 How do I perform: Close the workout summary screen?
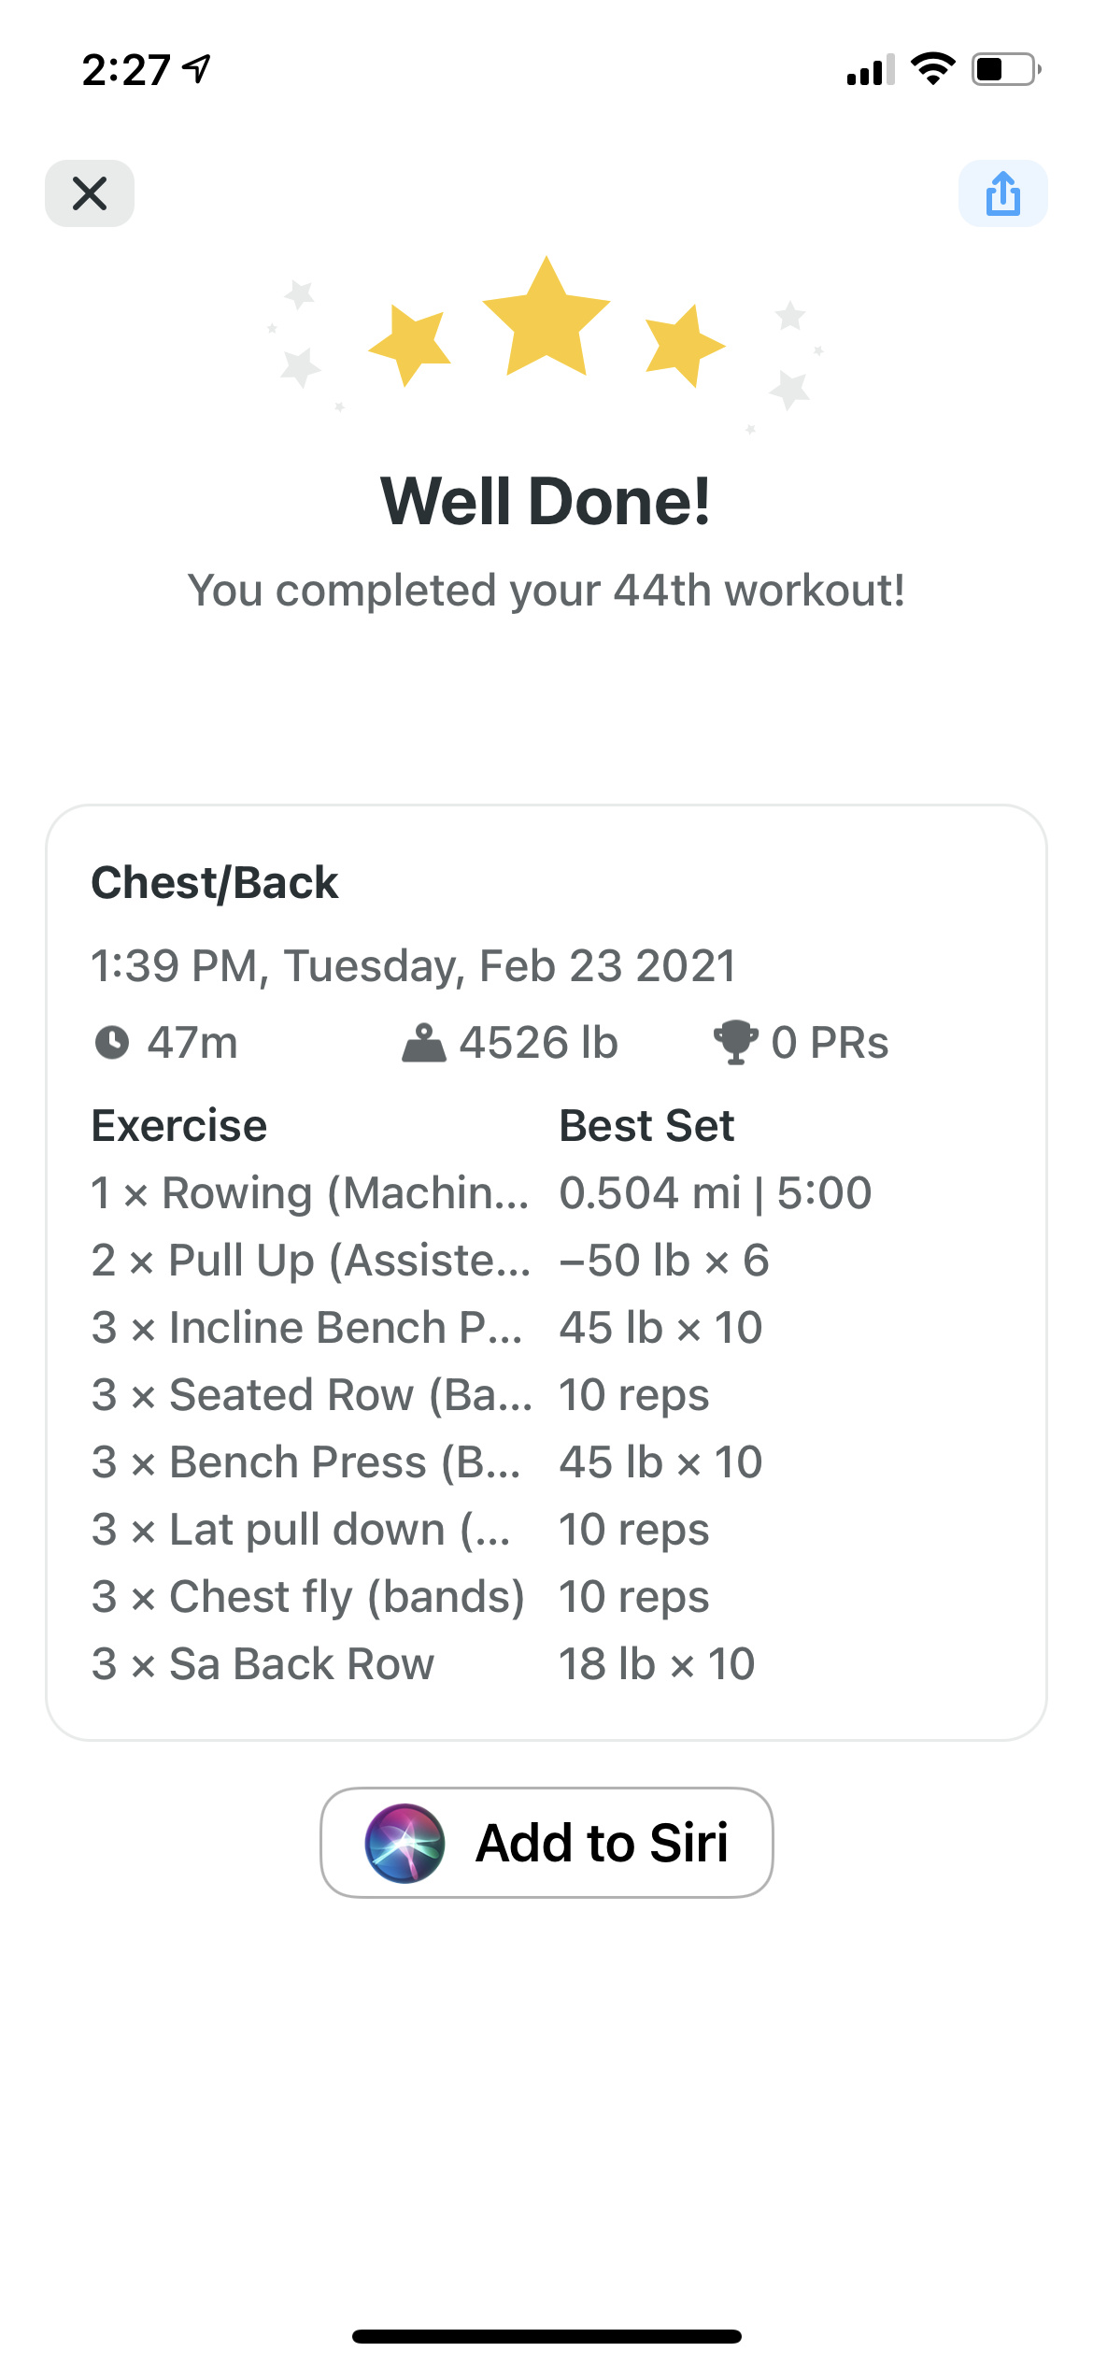tap(90, 193)
